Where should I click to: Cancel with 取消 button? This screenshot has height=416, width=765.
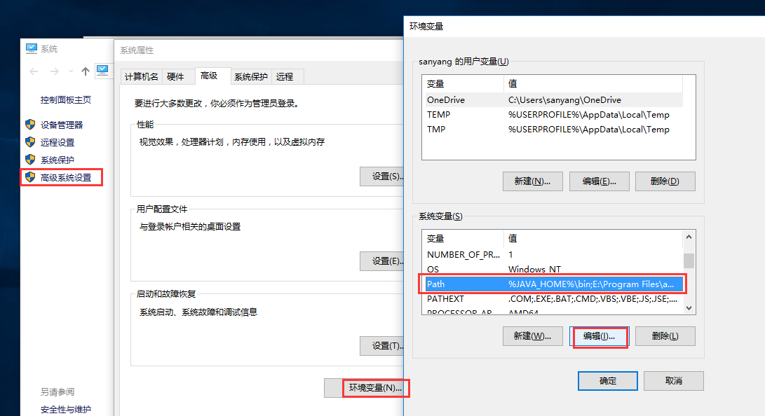[x=674, y=381]
